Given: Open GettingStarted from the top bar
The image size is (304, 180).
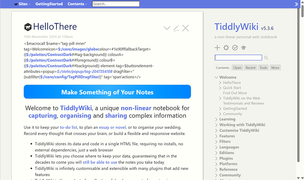Looking at the screenshot, I should point(49,4).
